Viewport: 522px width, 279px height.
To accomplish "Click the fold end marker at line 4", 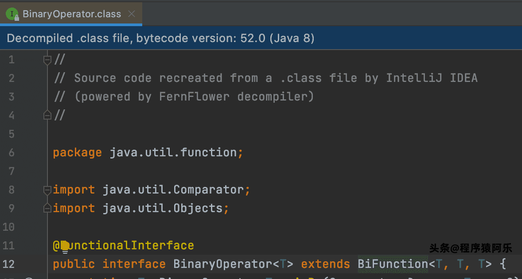I will (x=47, y=116).
